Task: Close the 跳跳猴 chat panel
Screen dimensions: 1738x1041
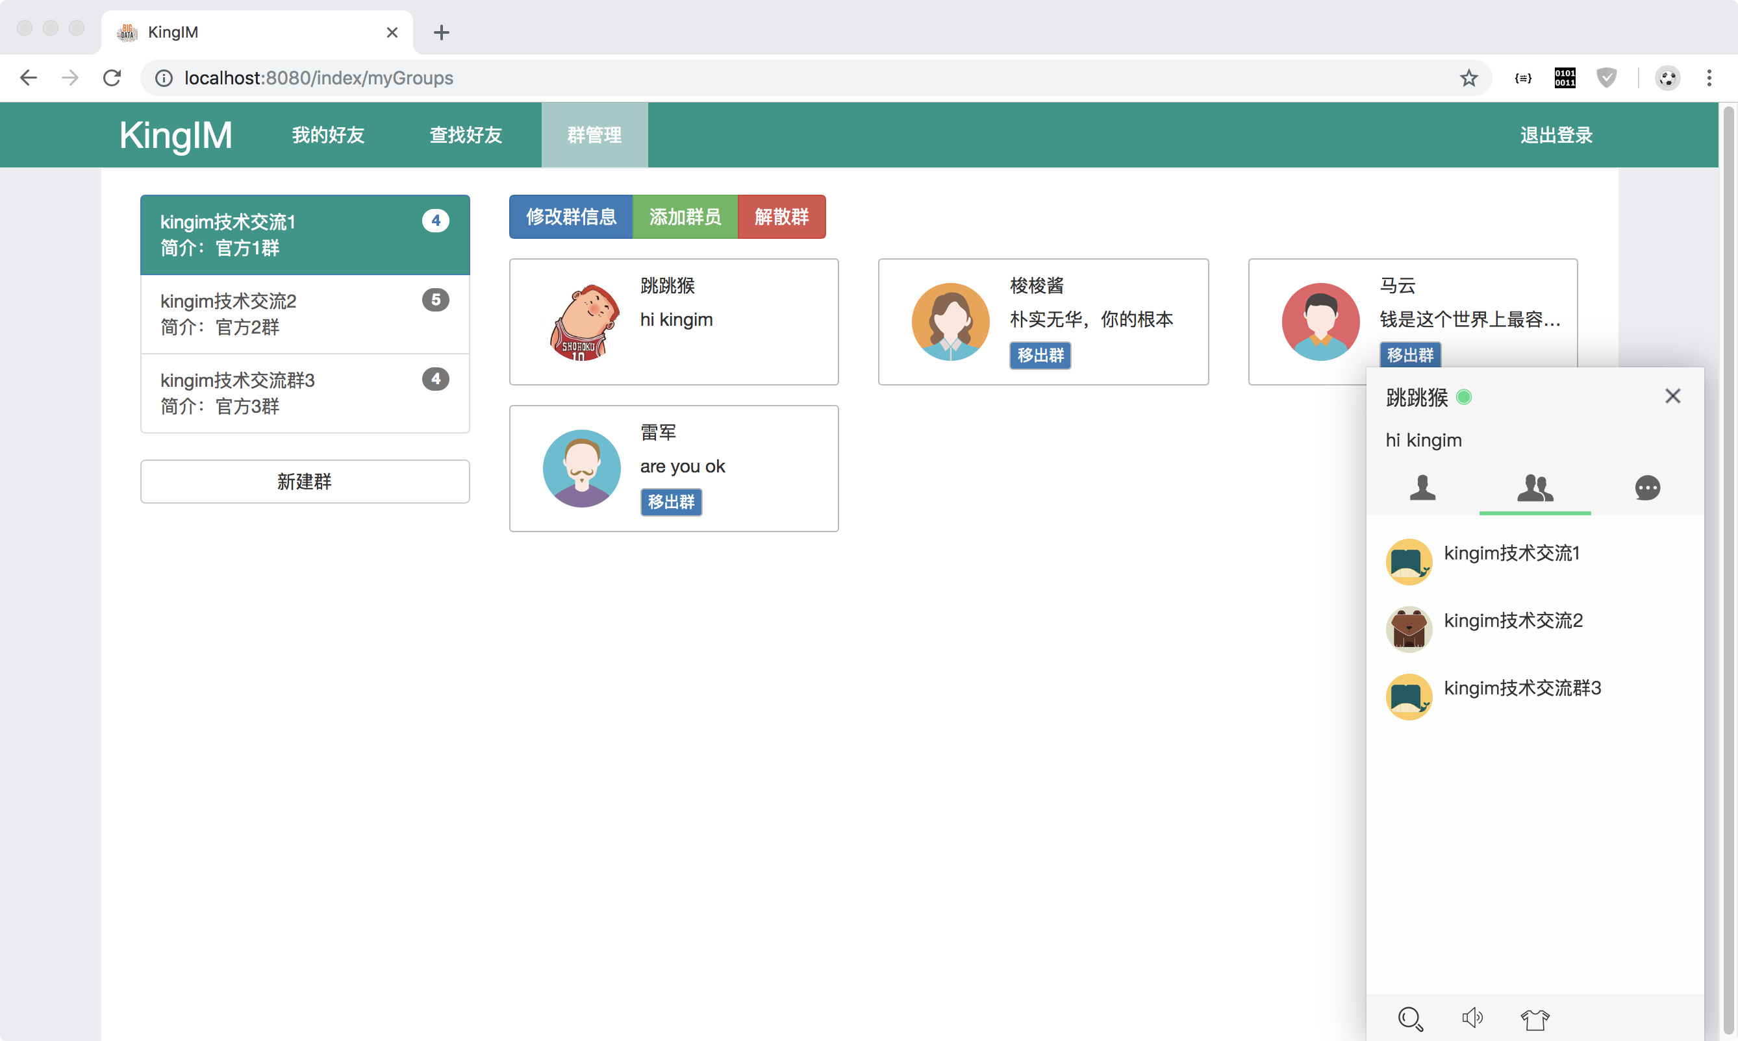Action: coord(1672,397)
